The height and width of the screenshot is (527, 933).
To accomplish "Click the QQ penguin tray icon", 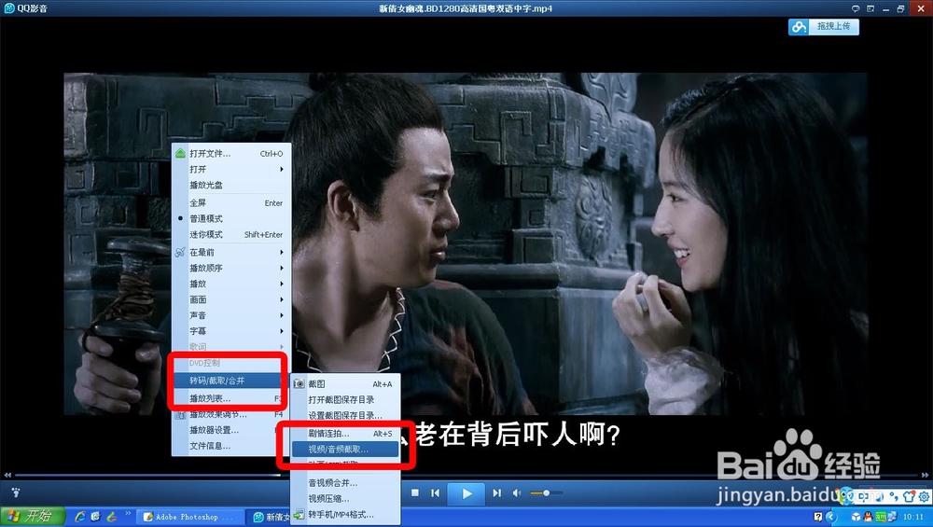I will [x=868, y=517].
